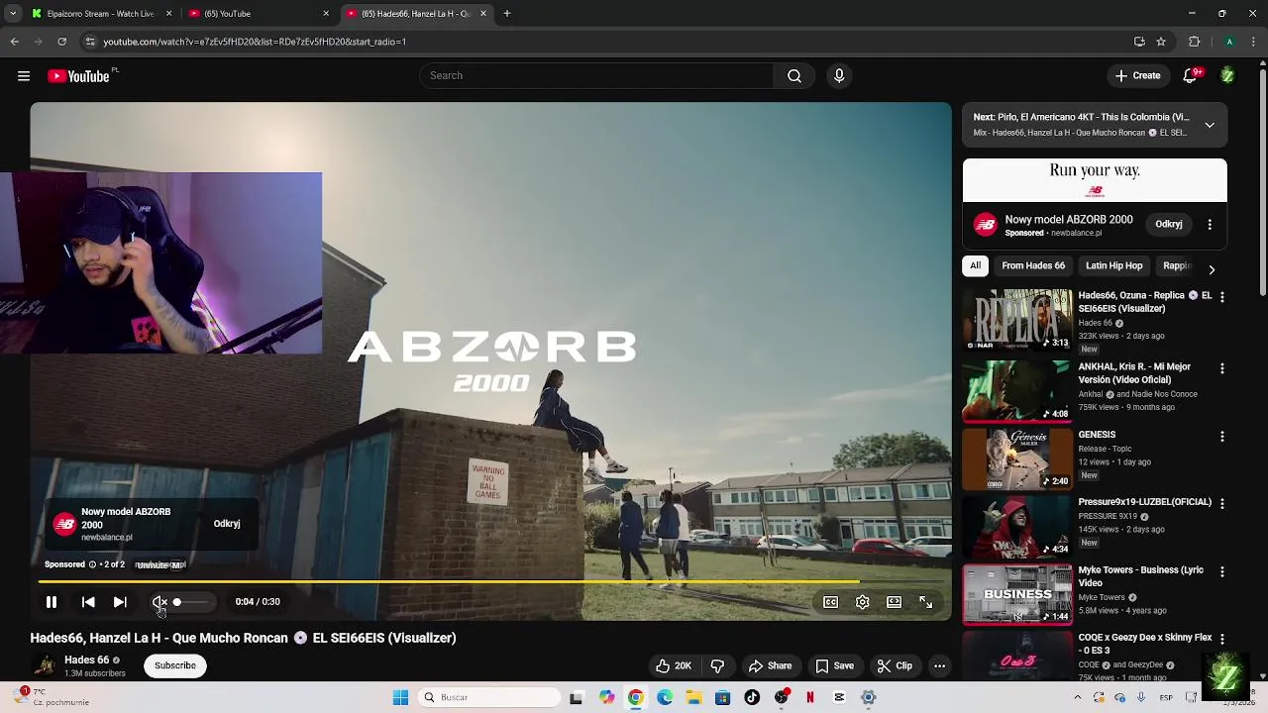Switch to theater mode

(895, 602)
